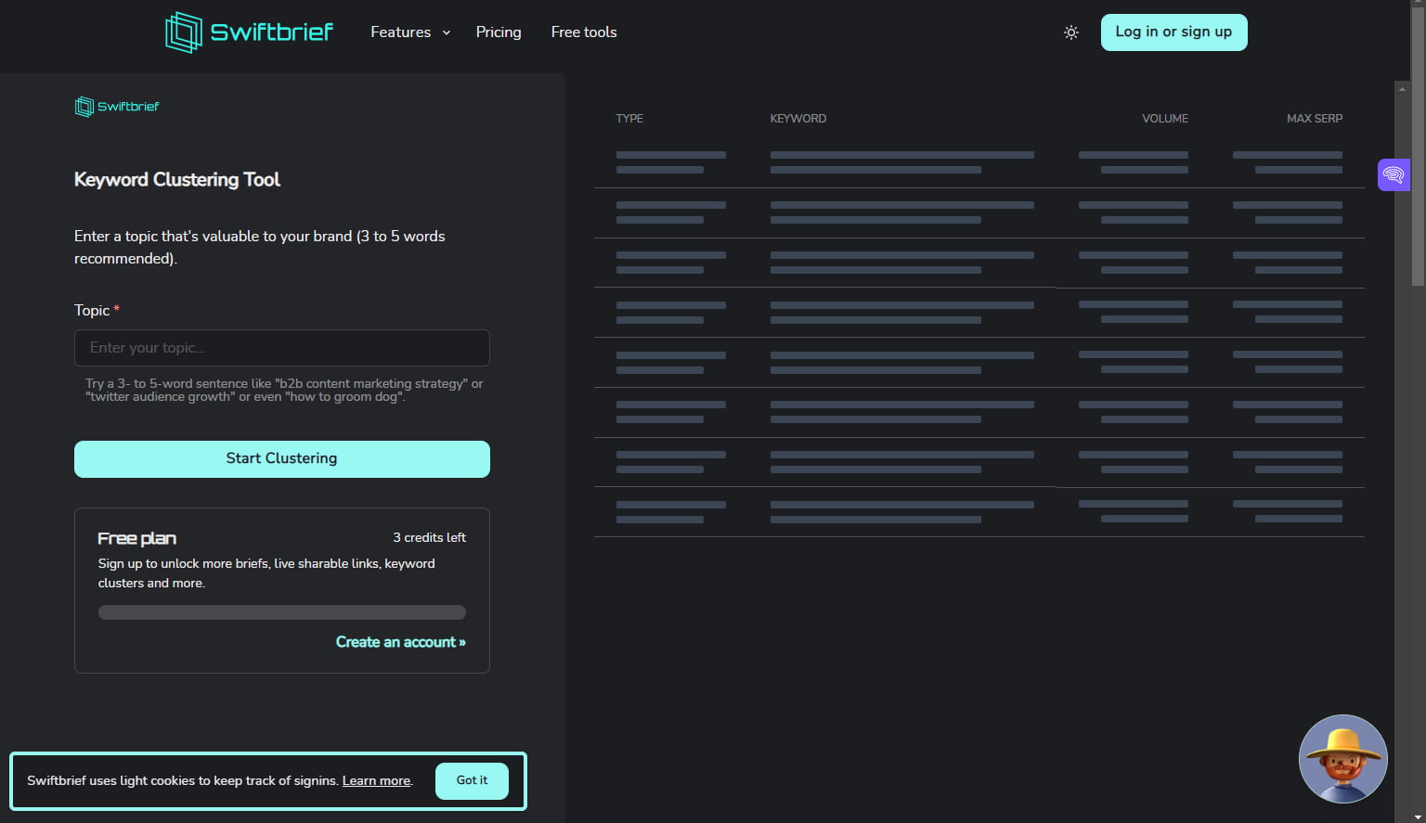Expand the Features dropdown chevron
Viewport: 1426px width, 823px height.
click(446, 32)
